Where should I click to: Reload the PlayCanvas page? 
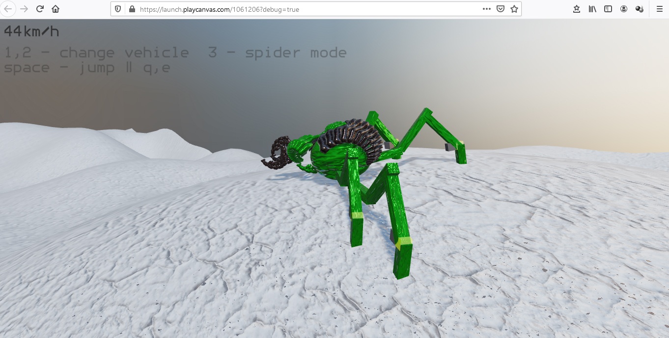pos(40,9)
